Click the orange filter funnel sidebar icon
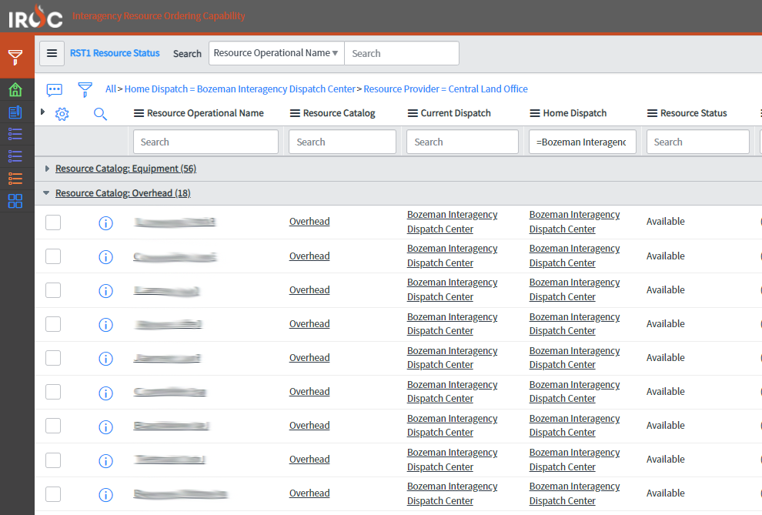Screen dimensions: 762x515 tap(15, 57)
